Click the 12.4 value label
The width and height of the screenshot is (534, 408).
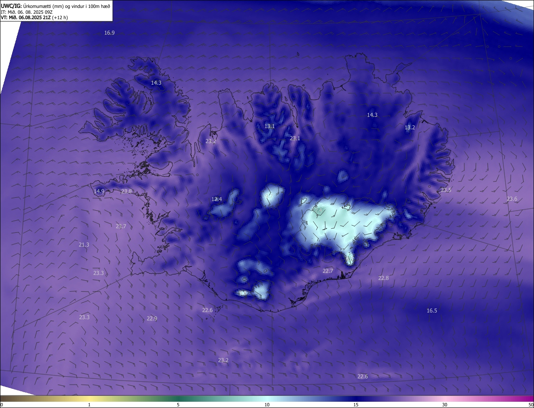[x=217, y=199]
